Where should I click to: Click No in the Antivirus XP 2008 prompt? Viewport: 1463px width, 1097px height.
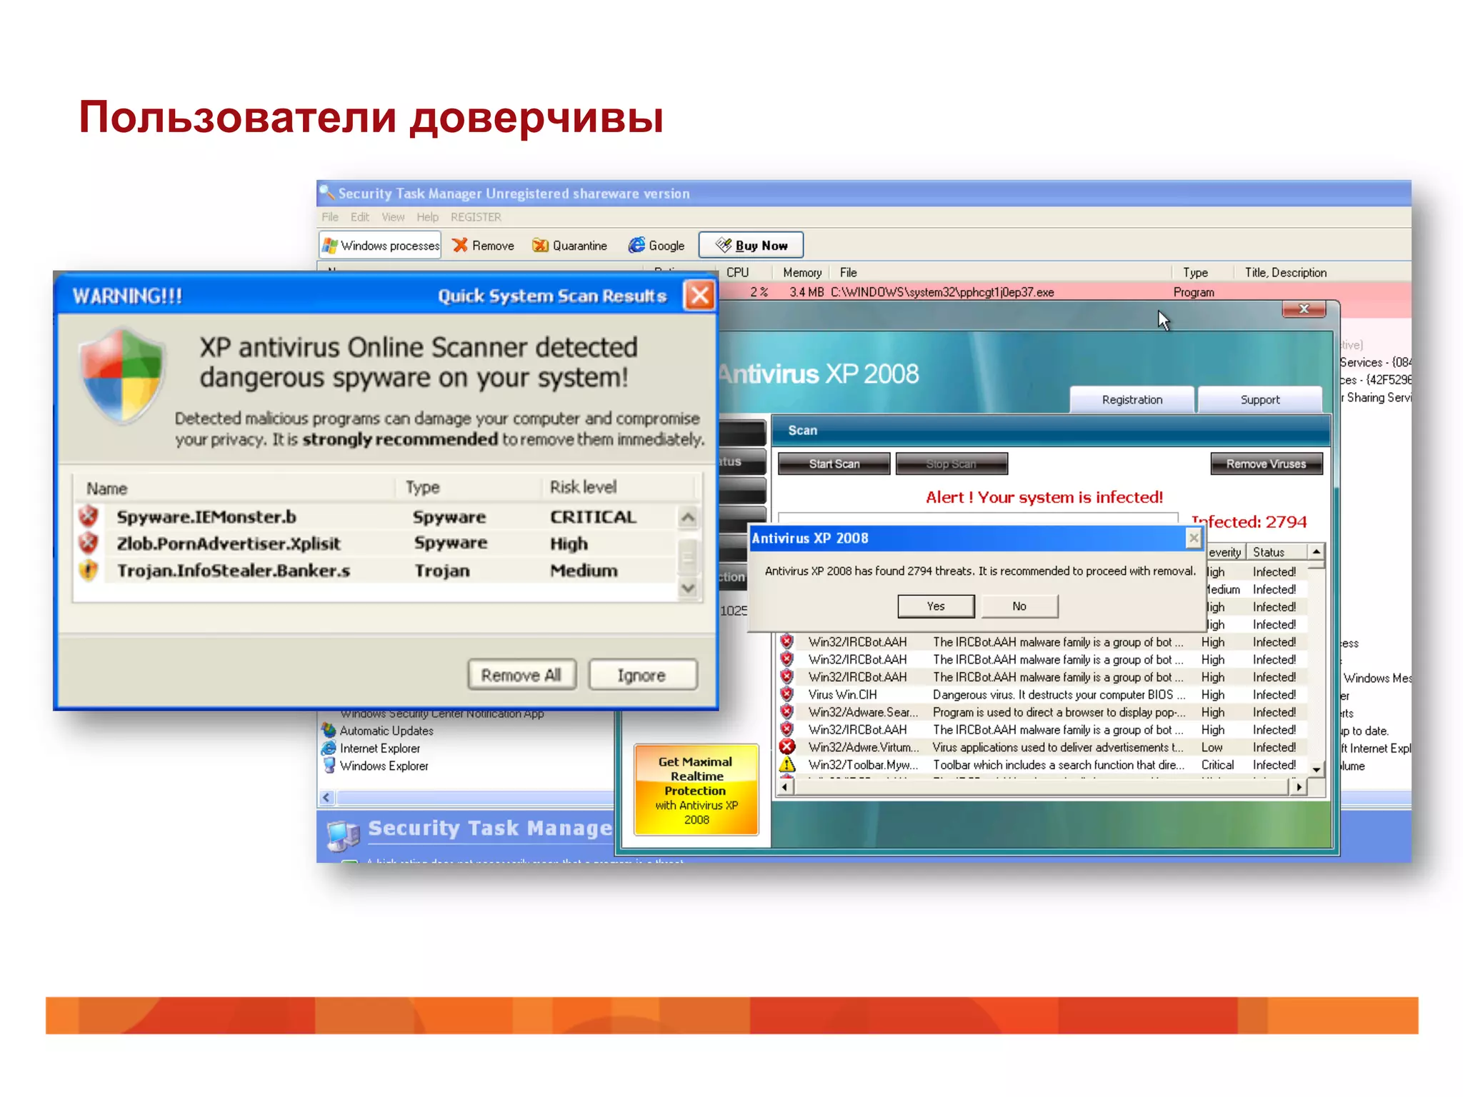click(1019, 606)
